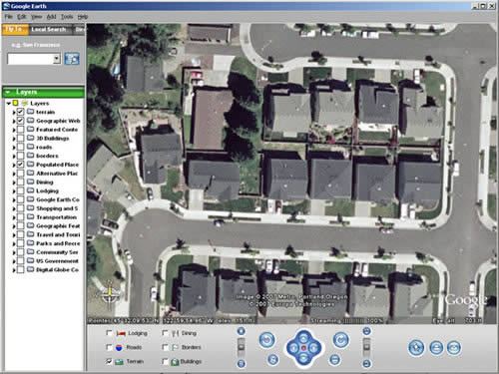Rotate view clockwise with the curved arrow button

click(340, 340)
